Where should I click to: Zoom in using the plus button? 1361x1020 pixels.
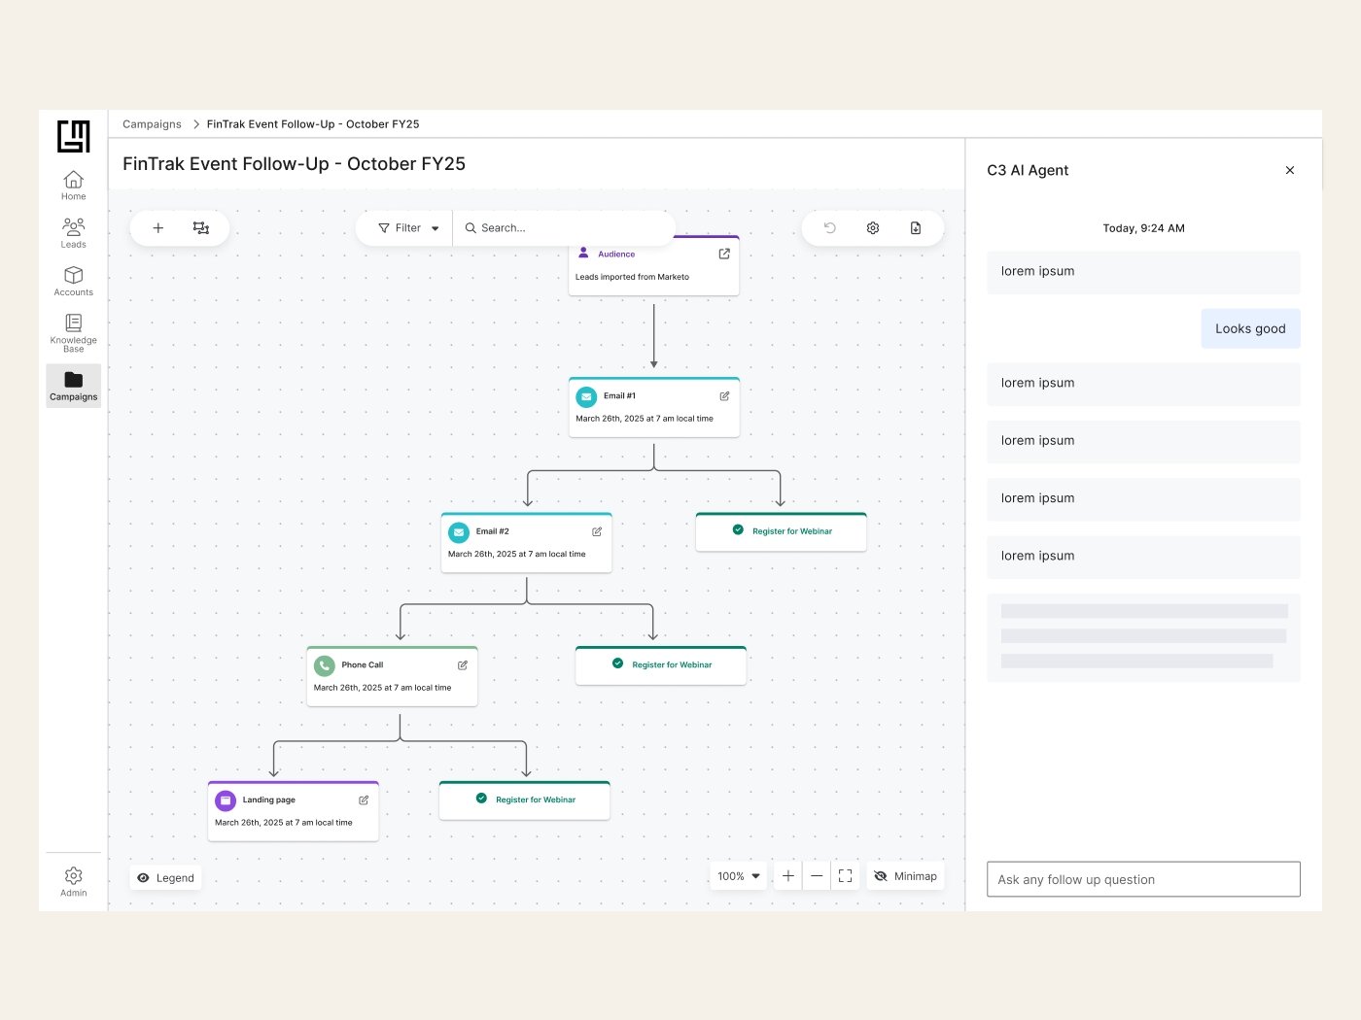tap(788, 876)
